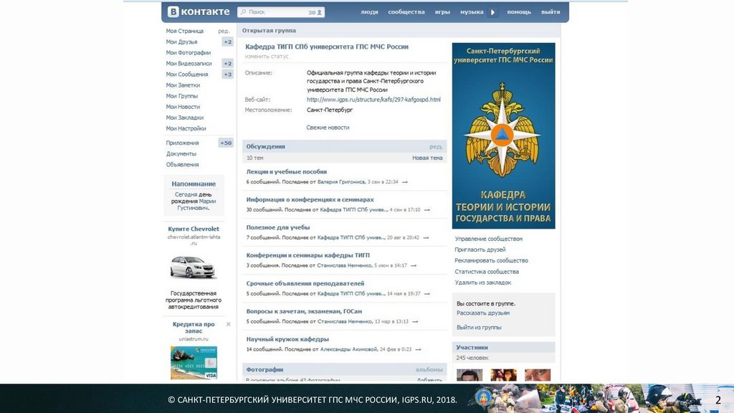Click Рассказать друзьям
Viewport: 734px width, 413px height.
pyautogui.click(x=483, y=313)
